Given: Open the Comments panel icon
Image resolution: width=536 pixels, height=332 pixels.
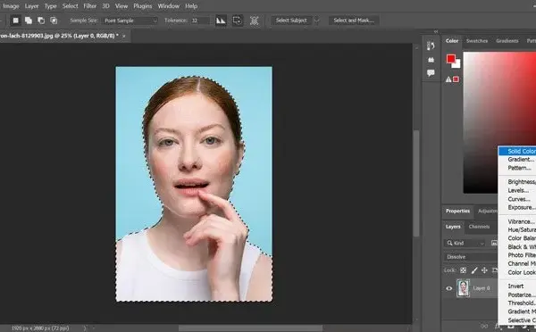Looking at the screenshot, I should (431, 73).
